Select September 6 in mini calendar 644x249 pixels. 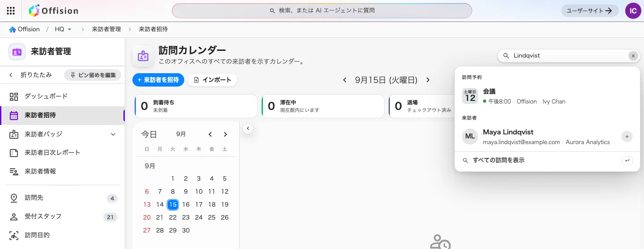147,191
